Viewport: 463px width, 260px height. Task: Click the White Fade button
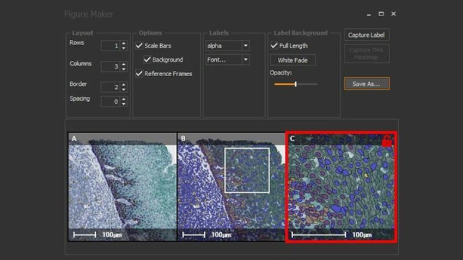click(293, 60)
